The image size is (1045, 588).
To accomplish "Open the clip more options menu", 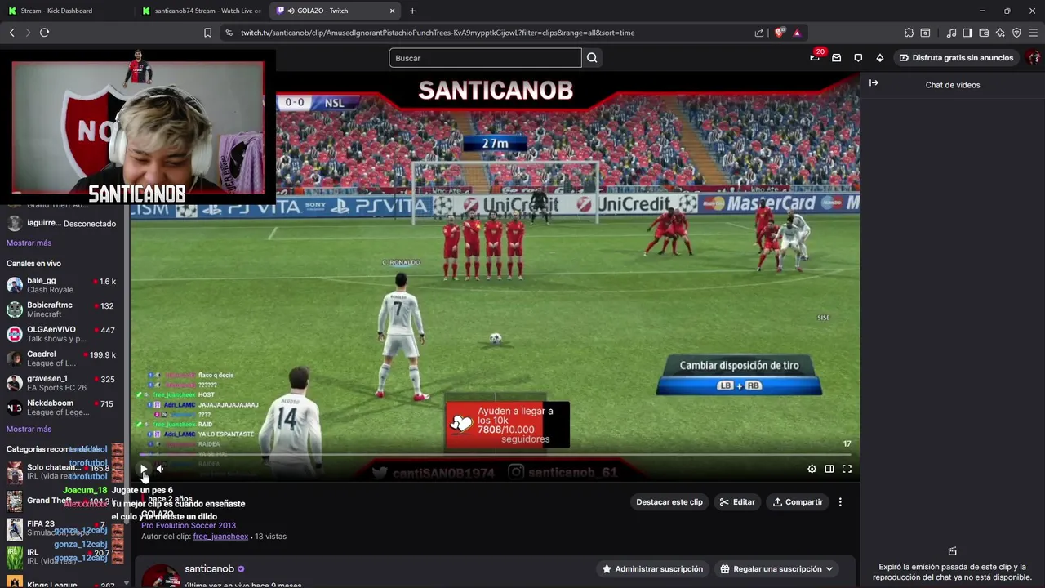I will (x=840, y=502).
